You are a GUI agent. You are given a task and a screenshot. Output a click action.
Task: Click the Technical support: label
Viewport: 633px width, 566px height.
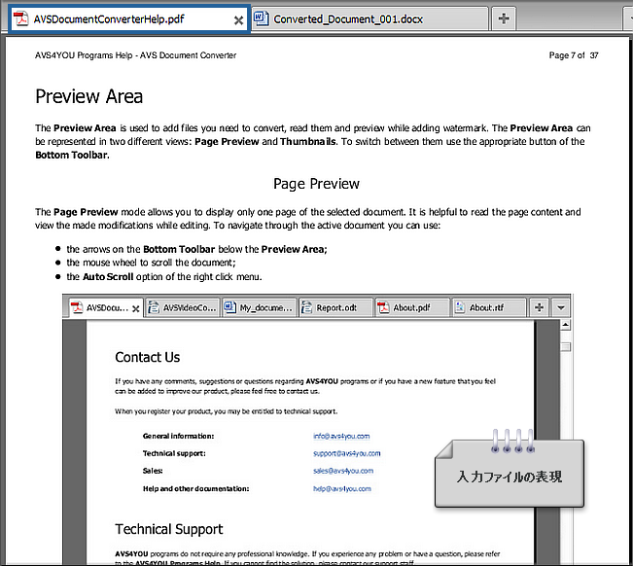click(174, 453)
